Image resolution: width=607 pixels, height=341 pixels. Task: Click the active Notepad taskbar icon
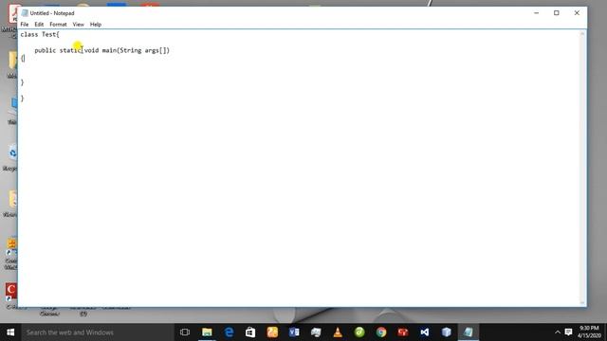pos(469,332)
